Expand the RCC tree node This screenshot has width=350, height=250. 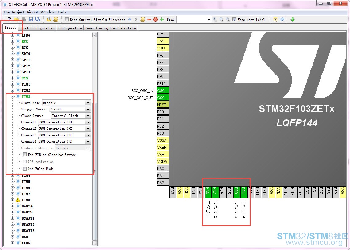tap(13, 41)
